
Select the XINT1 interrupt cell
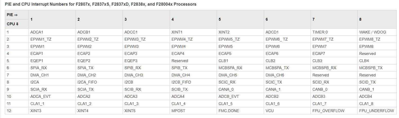click(177, 32)
